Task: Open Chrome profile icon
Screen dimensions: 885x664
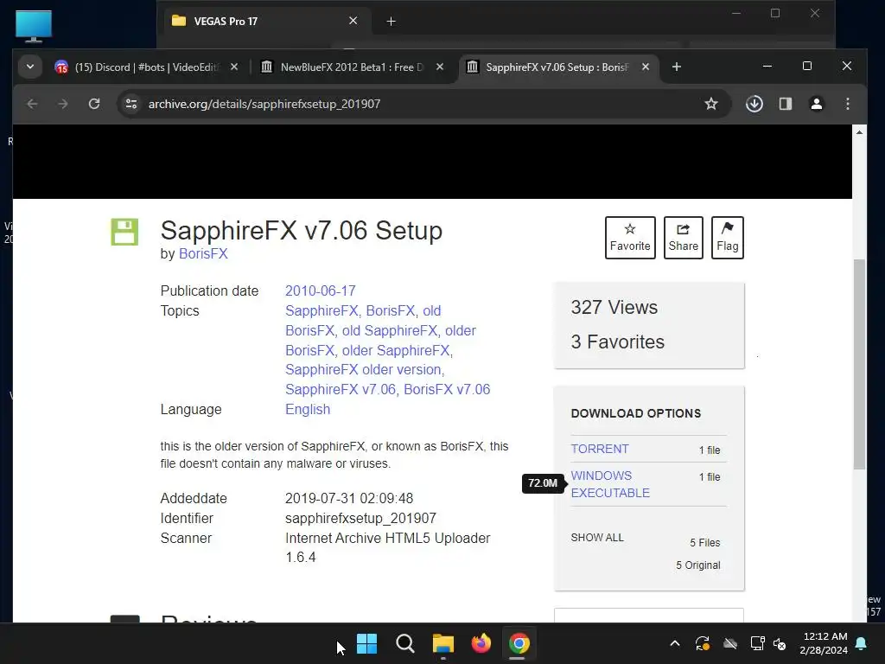Action: (816, 104)
